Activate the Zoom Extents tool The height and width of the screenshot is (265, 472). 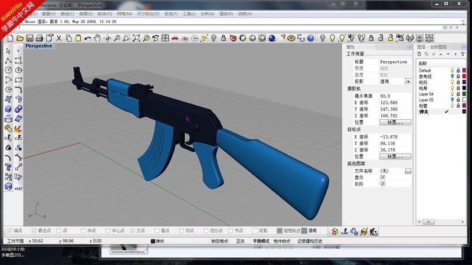coord(136,38)
